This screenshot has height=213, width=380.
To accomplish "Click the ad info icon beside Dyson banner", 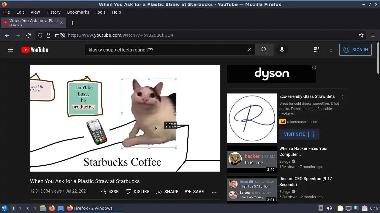I will (x=314, y=67).
